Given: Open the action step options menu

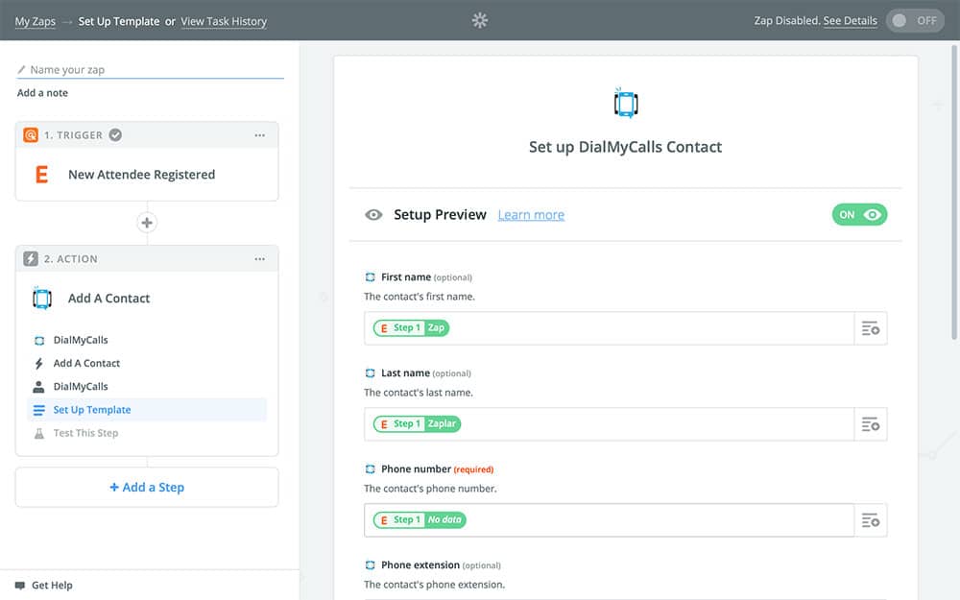Looking at the screenshot, I should [259, 259].
